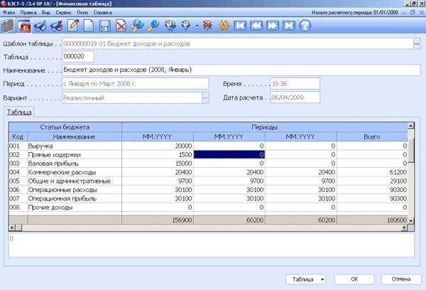Click the totals cell 156900

click(x=158, y=220)
